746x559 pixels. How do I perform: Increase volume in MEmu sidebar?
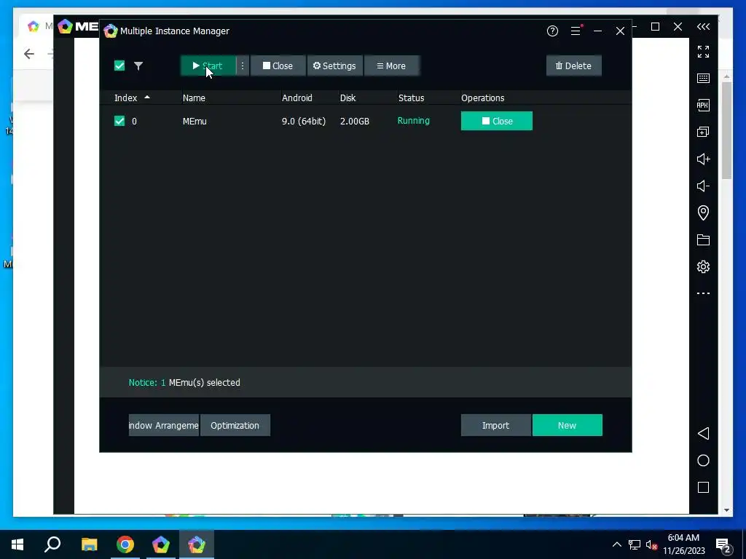point(703,159)
